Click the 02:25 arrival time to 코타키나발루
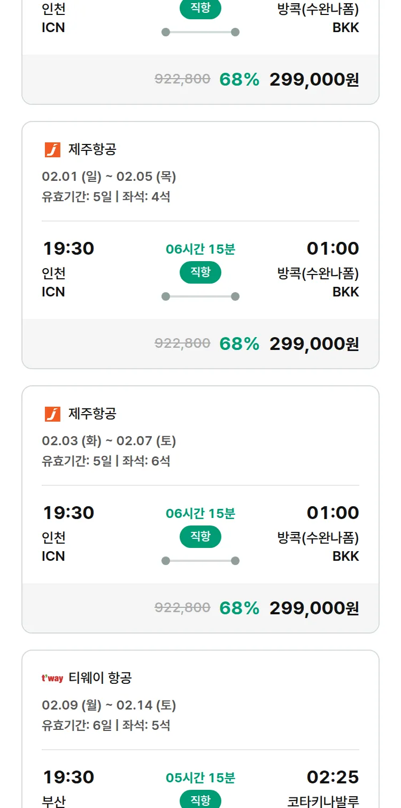Image resolution: width=401 pixels, height=808 pixels. [x=333, y=777]
